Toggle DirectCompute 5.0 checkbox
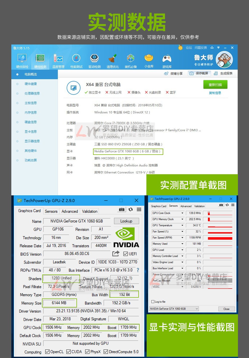Viewport: 249px width, 358px height. (x=106, y=352)
